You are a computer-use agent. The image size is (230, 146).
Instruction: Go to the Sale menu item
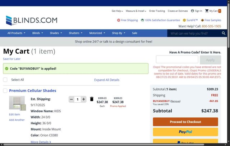(134, 33)
